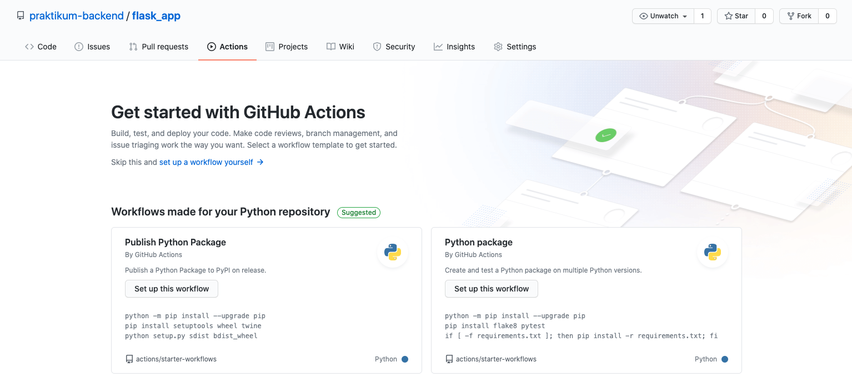Click Python language dot on Publish Python Package card
852x382 pixels.
[x=405, y=359]
